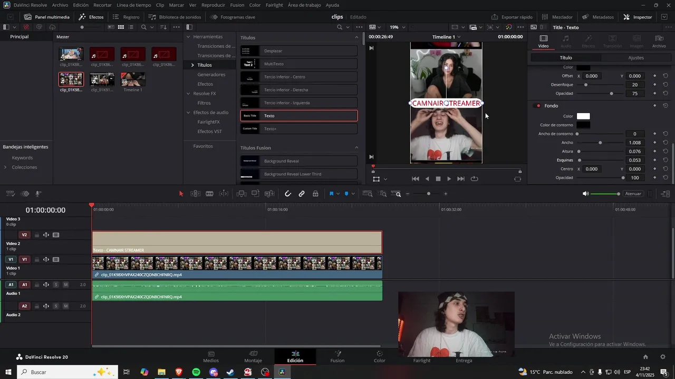Toggle auto track selector on Video 1
This screenshot has height=379, width=675.
tap(46, 260)
